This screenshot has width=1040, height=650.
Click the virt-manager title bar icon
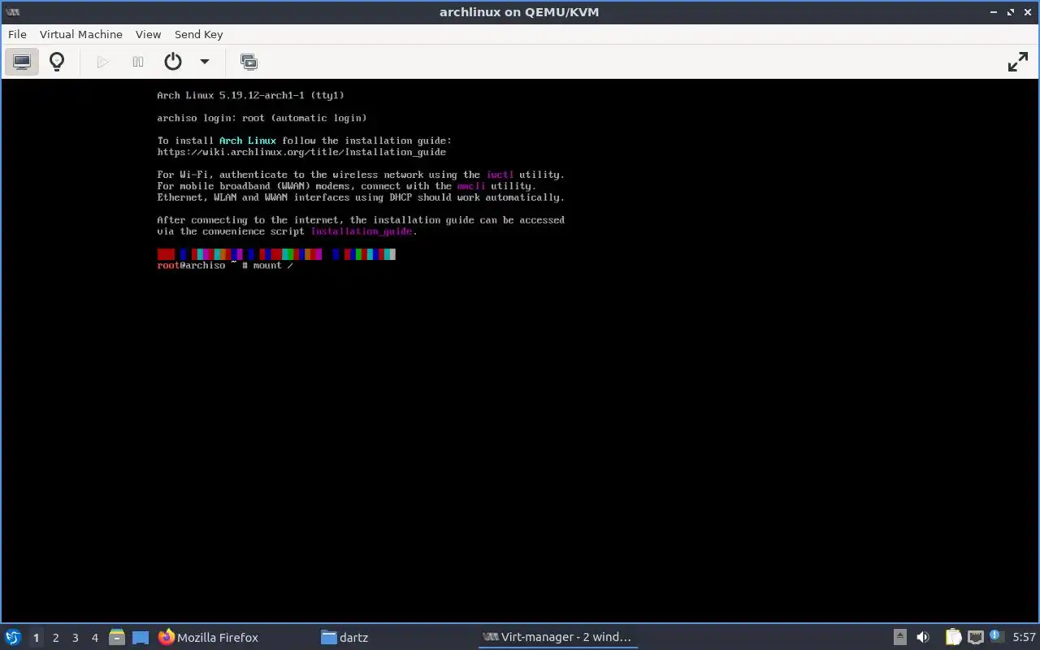(x=12, y=12)
